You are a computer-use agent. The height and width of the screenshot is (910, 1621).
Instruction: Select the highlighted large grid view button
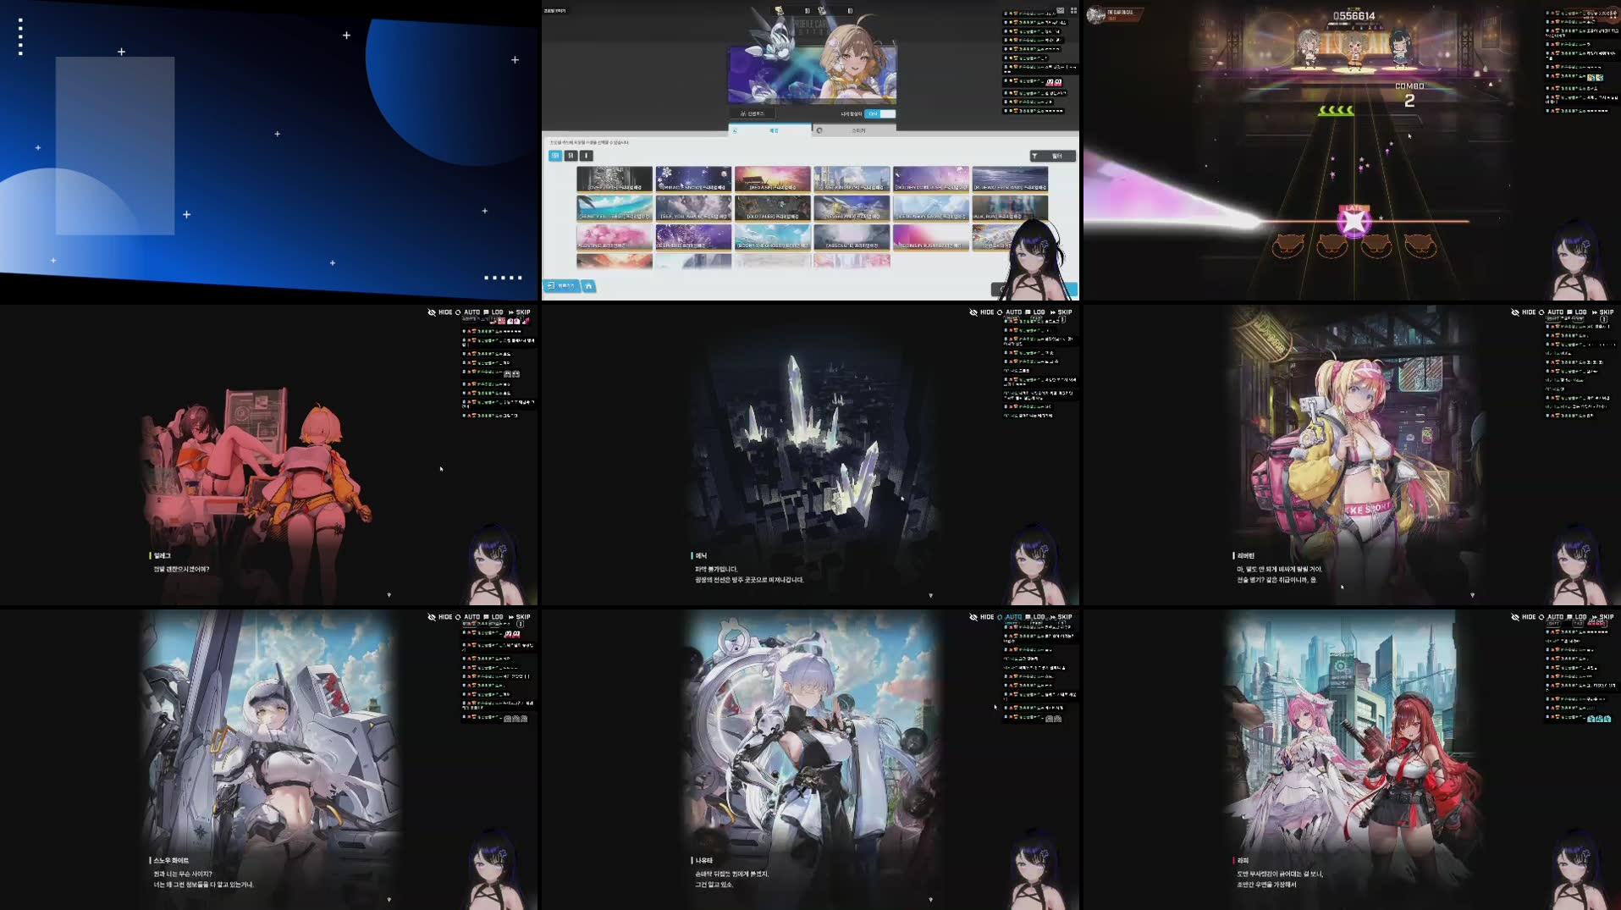click(x=555, y=156)
